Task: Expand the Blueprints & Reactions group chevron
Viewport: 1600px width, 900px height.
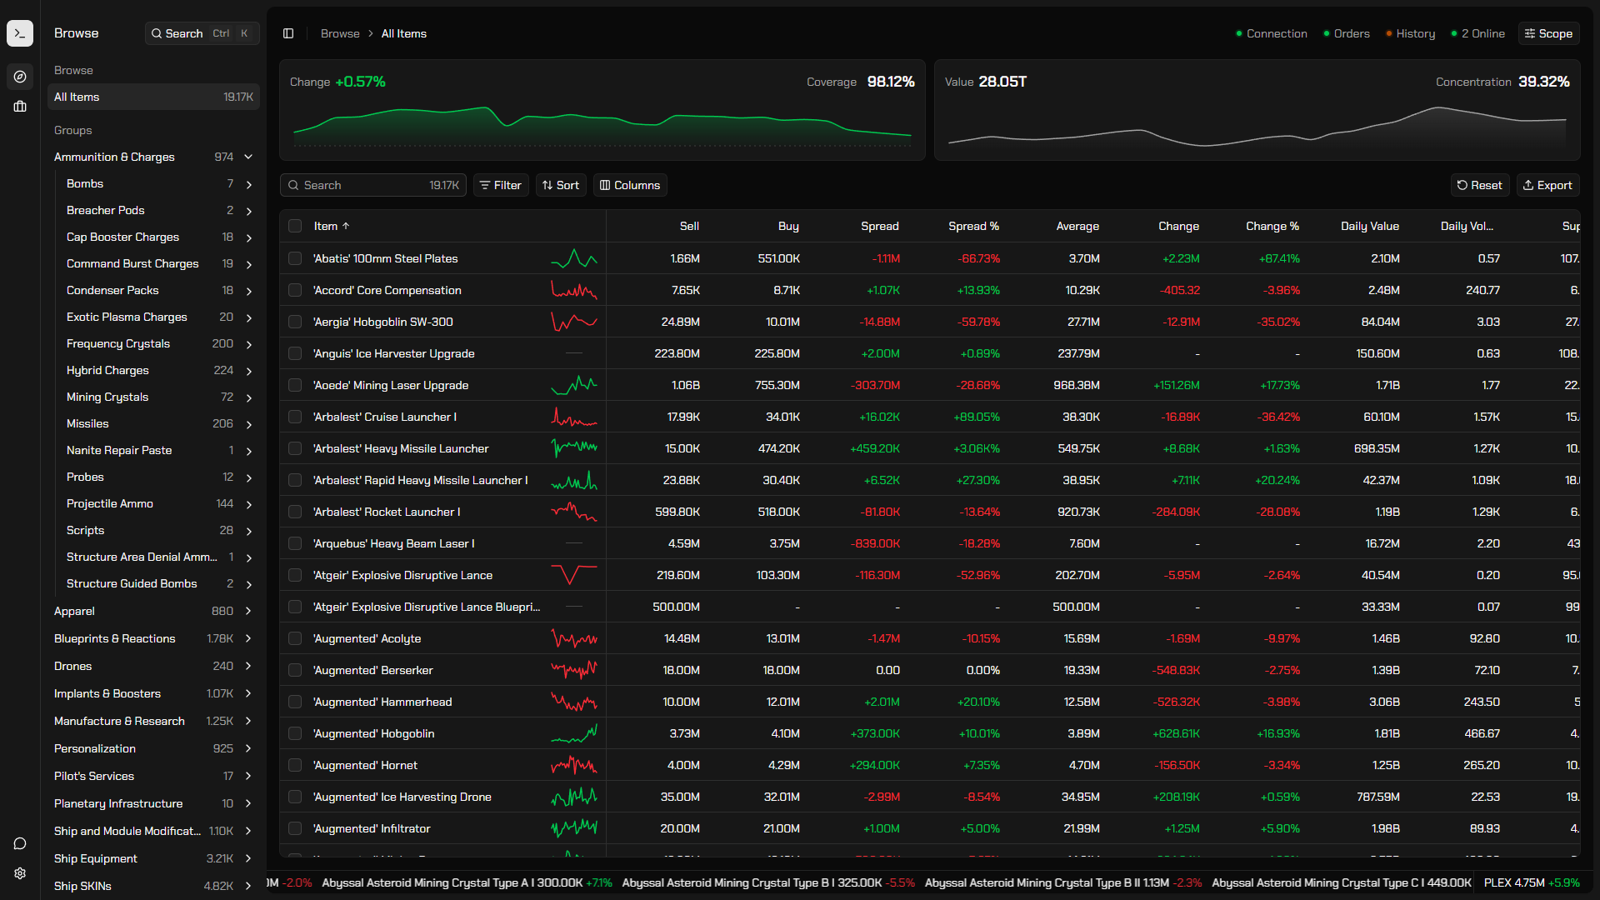Action: click(248, 638)
